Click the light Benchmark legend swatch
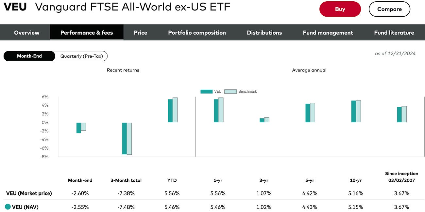 click(x=230, y=91)
